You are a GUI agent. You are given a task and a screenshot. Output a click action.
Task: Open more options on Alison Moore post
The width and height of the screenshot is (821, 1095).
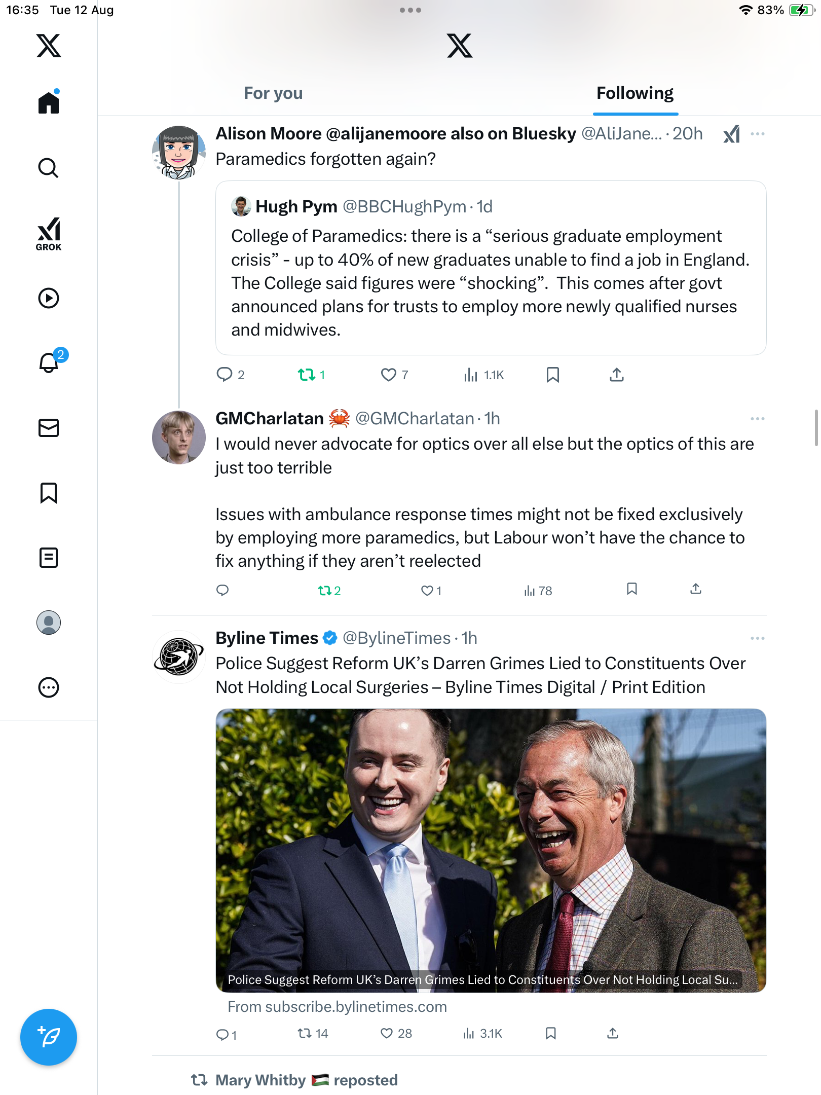[757, 134]
